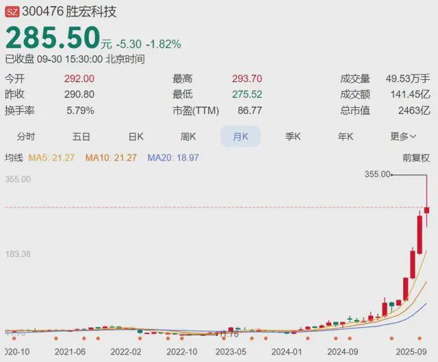Click the first orange event dot near 2020-10
This screenshot has height=362, width=438.
tap(14, 338)
